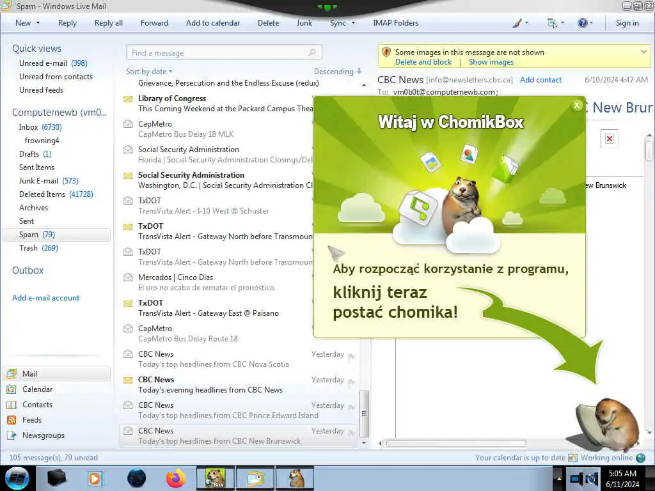Click Add to calendar
This screenshot has height=491, width=655.
coord(213,23)
